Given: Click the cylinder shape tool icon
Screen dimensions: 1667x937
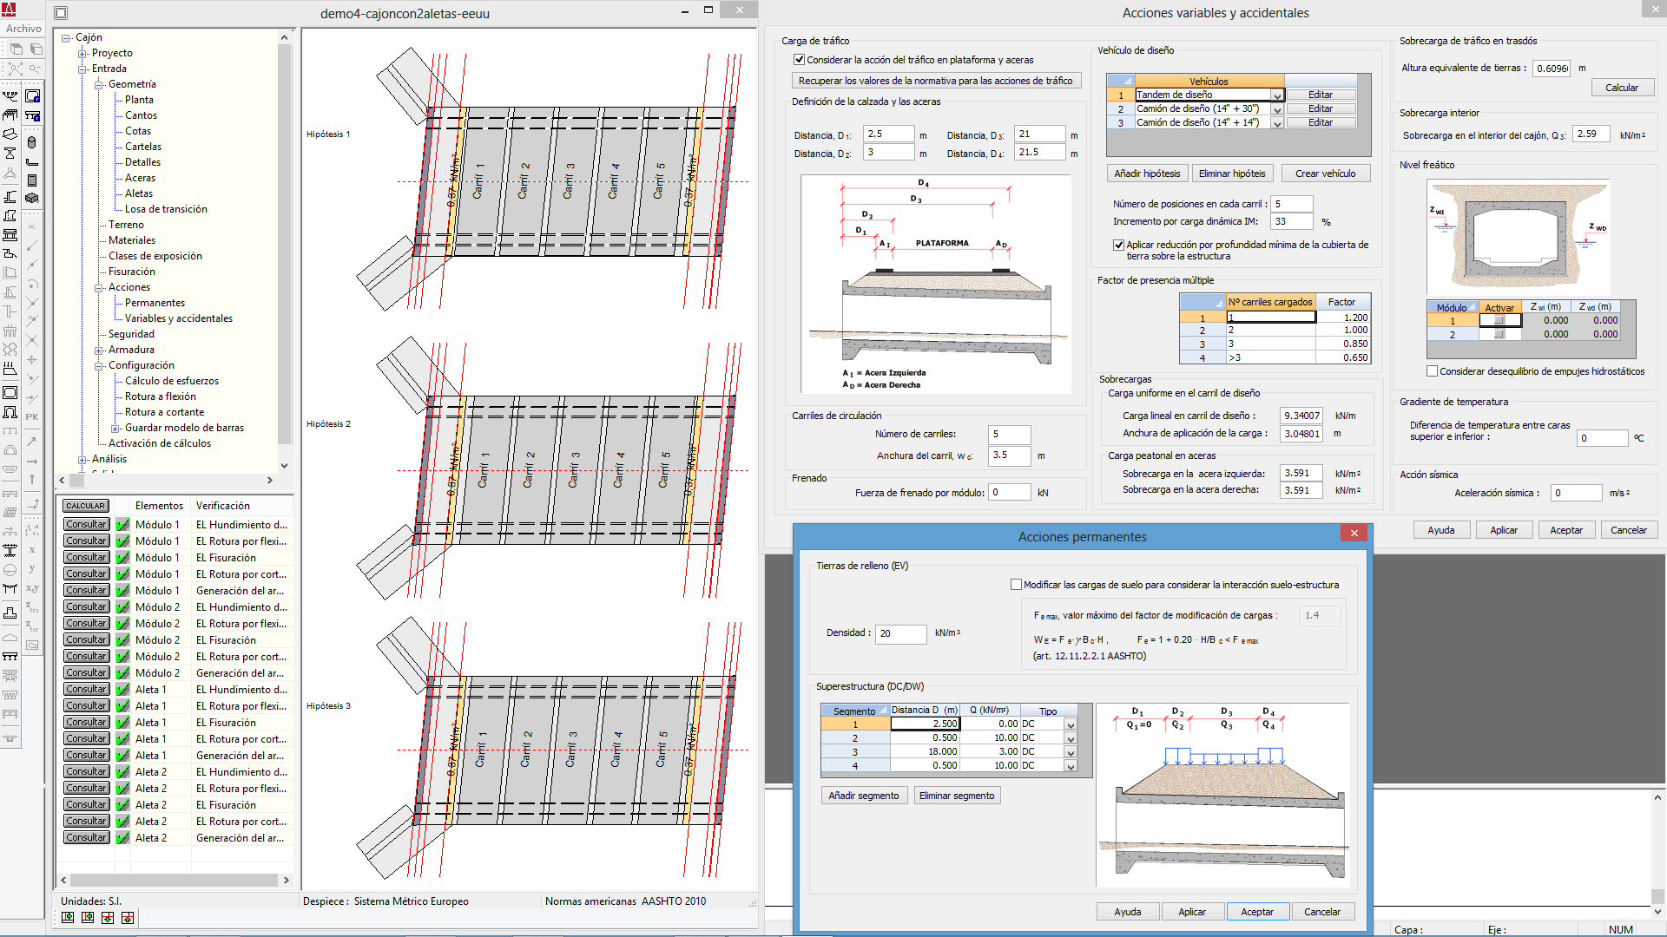Looking at the screenshot, I should 32,142.
